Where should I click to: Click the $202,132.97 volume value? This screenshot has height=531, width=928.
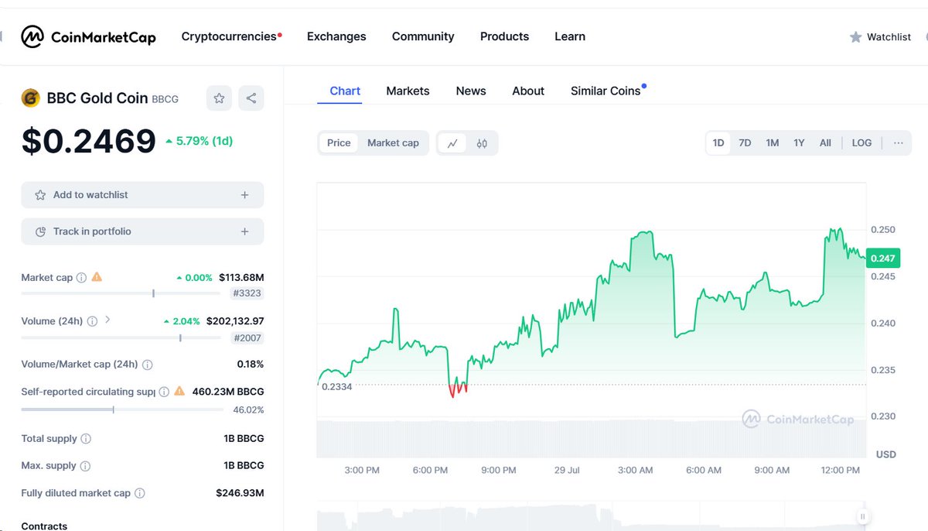[235, 321]
